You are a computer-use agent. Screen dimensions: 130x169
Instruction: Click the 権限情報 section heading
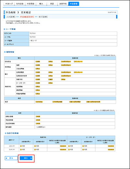pos(10,52)
